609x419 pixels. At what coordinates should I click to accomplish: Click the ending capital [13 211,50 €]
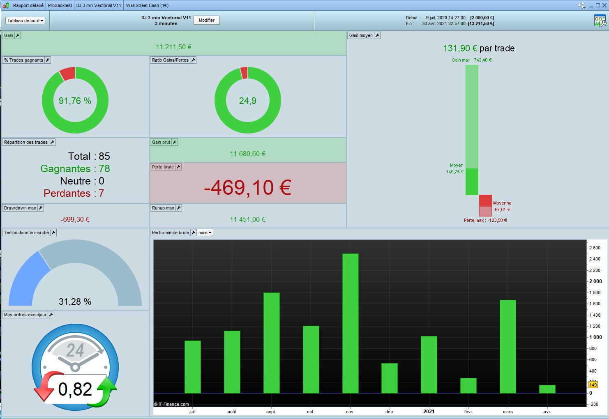pyautogui.click(x=481, y=23)
